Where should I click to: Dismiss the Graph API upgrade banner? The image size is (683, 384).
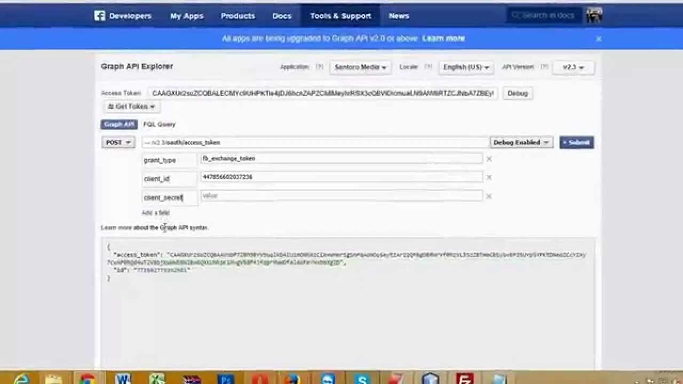[x=599, y=38]
